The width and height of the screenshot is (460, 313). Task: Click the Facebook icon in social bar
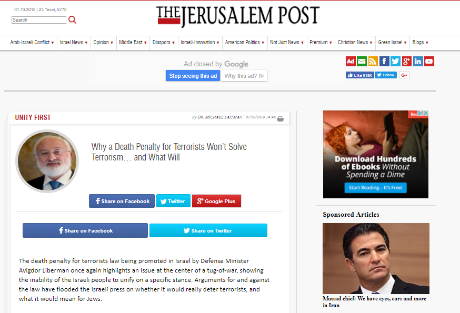pos(384,62)
